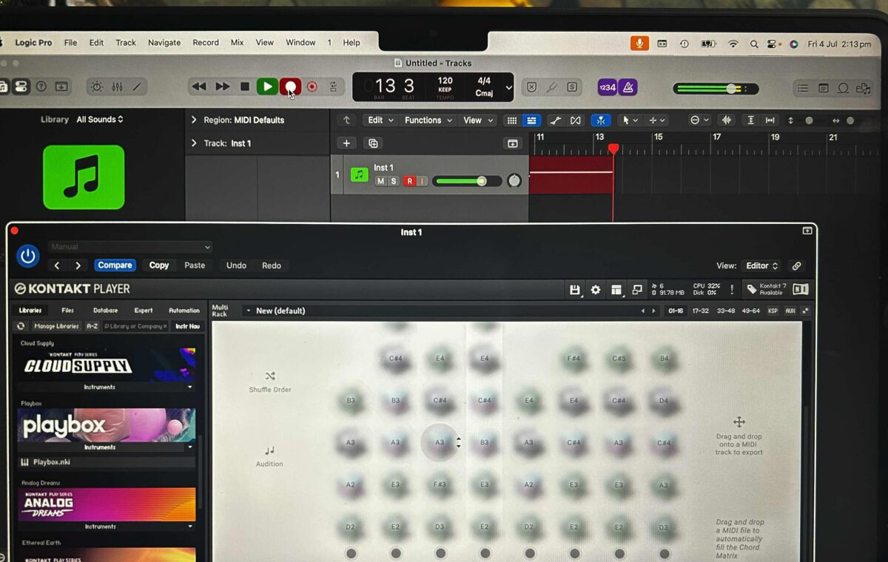This screenshot has height=562, width=888.
Task: Click Undo in plugin header
Action: 236,265
